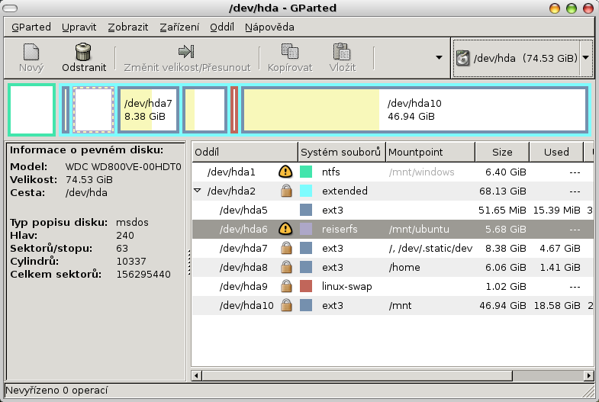Open the GParted menu
This screenshot has height=402, width=599.
tap(31, 27)
